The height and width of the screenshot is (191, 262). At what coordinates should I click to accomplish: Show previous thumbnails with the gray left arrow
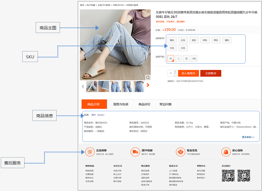(x=83, y=86)
